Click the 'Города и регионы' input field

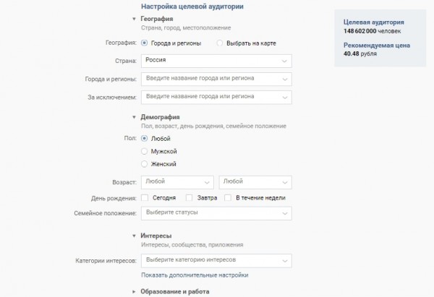(x=216, y=78)
